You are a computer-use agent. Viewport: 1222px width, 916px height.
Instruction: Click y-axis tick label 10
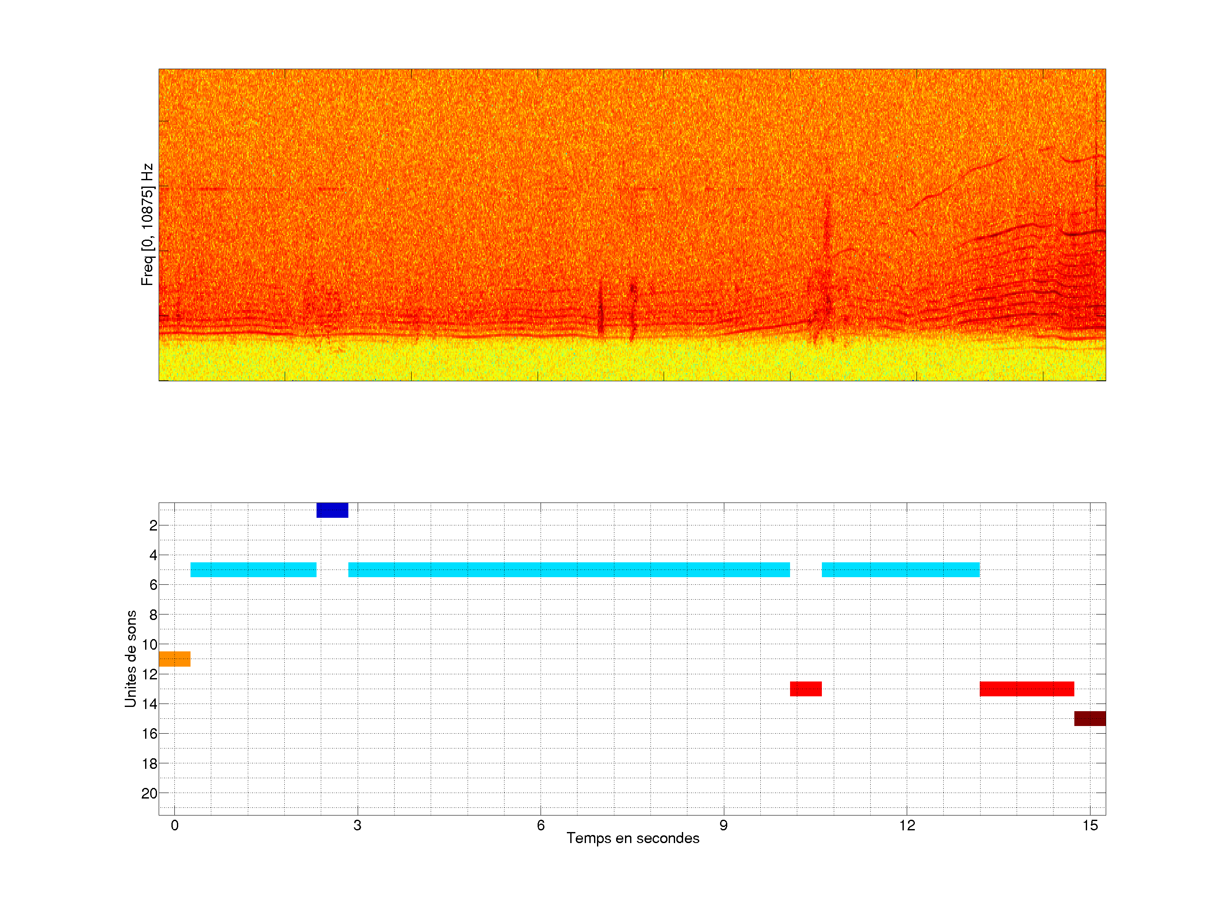(149, 644)
